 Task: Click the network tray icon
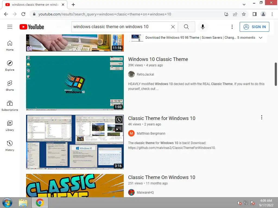click(x=246, y=203)
